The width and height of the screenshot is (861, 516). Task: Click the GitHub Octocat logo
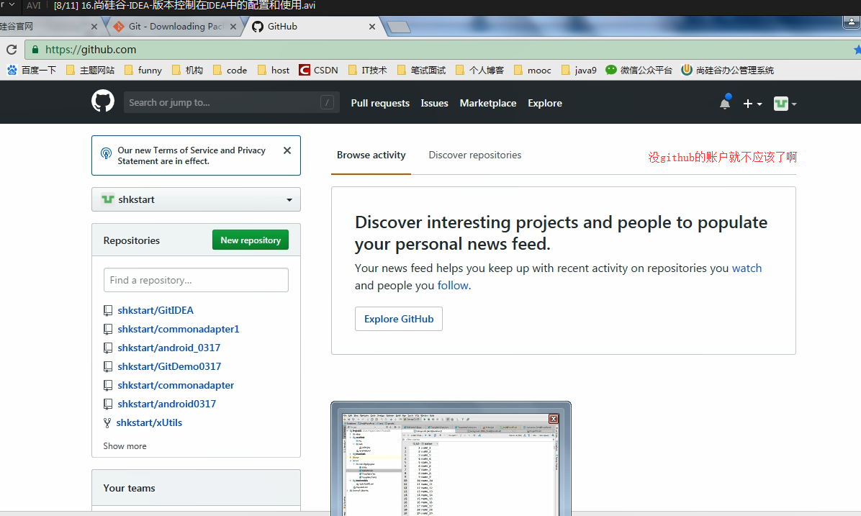point(103,101)
